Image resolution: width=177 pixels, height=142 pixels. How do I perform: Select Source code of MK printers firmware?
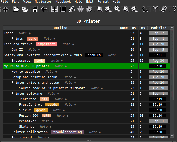(86, 88)
